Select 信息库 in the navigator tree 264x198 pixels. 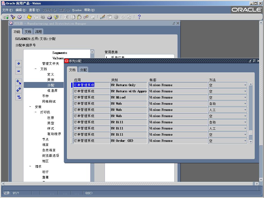pyautogui.click(x=52, y=90)
